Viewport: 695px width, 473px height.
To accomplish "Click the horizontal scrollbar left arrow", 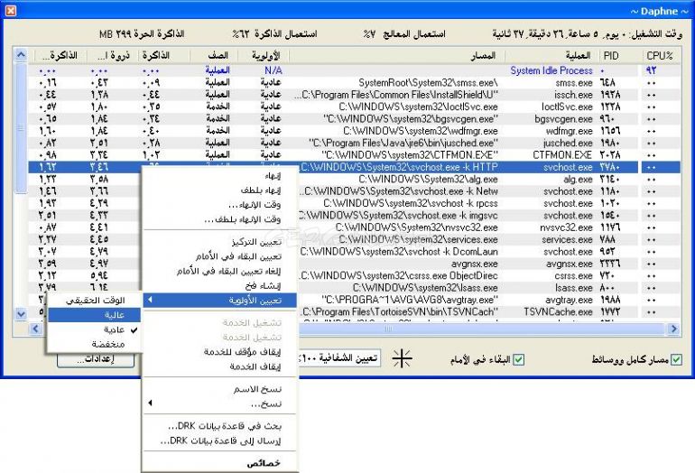I will pos(36,329).
